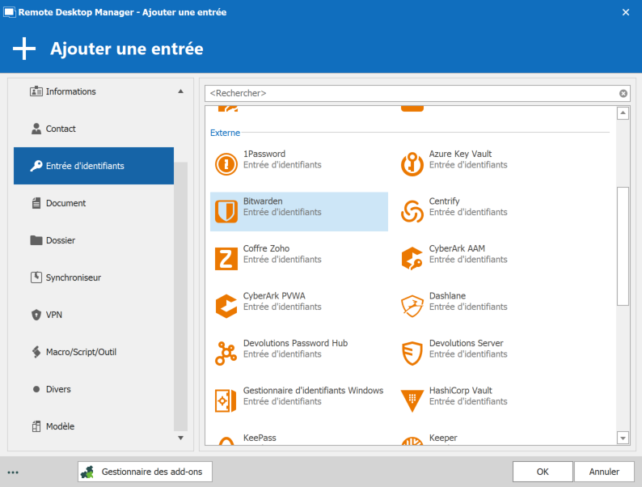Click the Dashlane entry name
This screenshot has width=642, height=487.
(447, 296)
